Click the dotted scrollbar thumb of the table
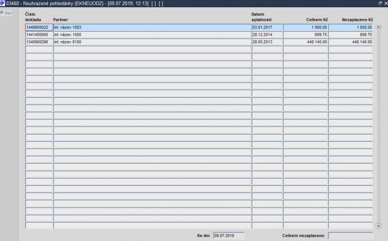Viewport: 388px width, 241px height. pos(378,120)
